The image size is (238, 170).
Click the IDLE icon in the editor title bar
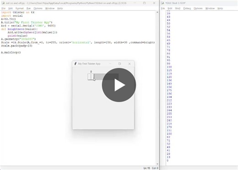(x=3, y=3)
